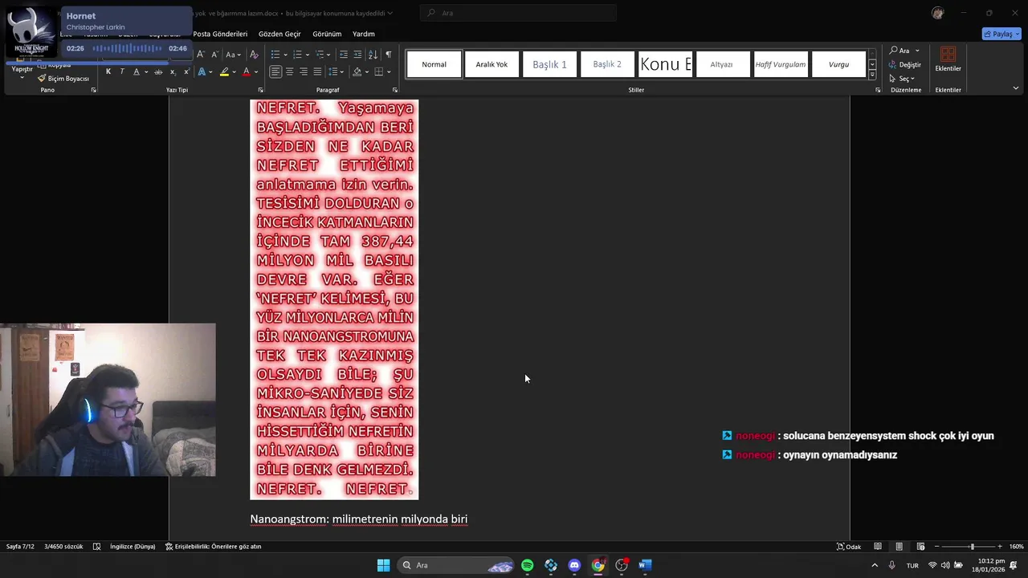Open the Posta Gönderileri tab

point(220,34)
